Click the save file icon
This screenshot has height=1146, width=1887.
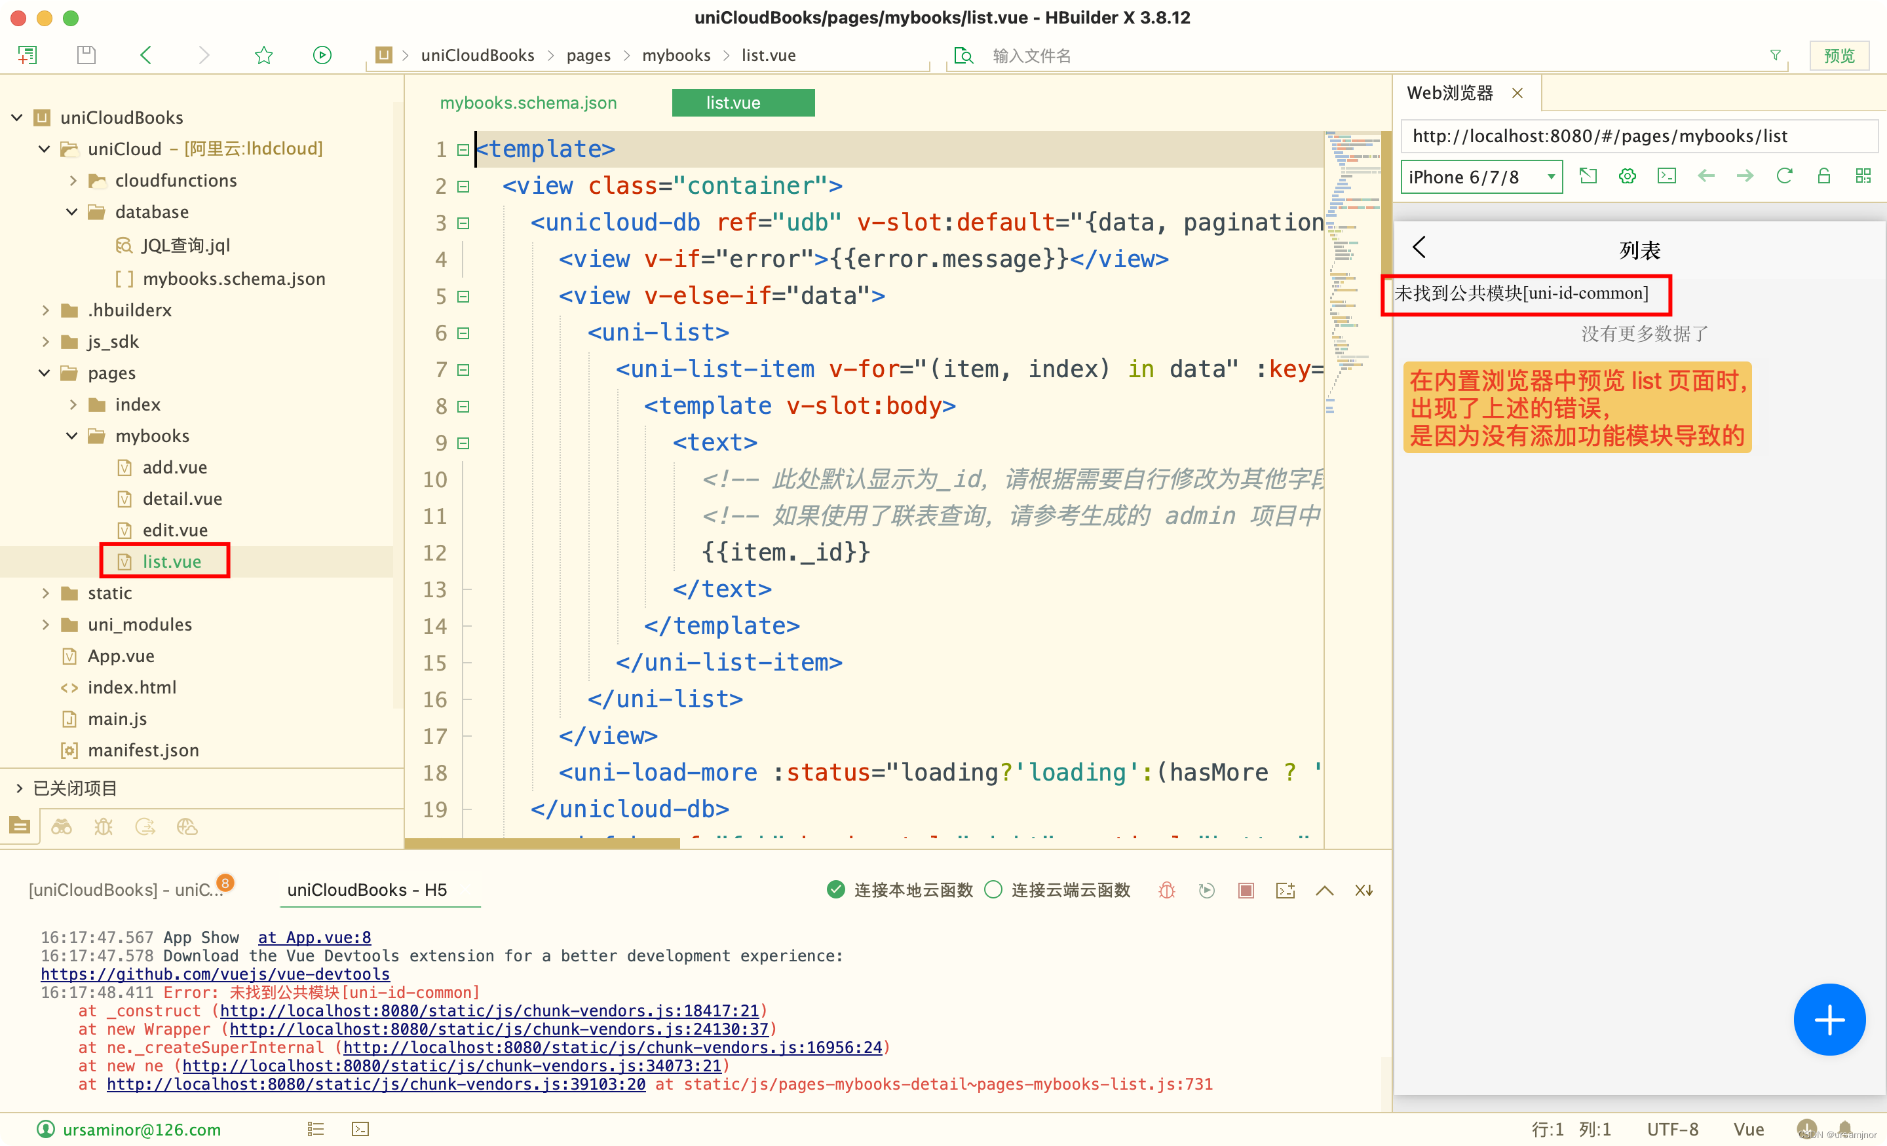[86, 55]
